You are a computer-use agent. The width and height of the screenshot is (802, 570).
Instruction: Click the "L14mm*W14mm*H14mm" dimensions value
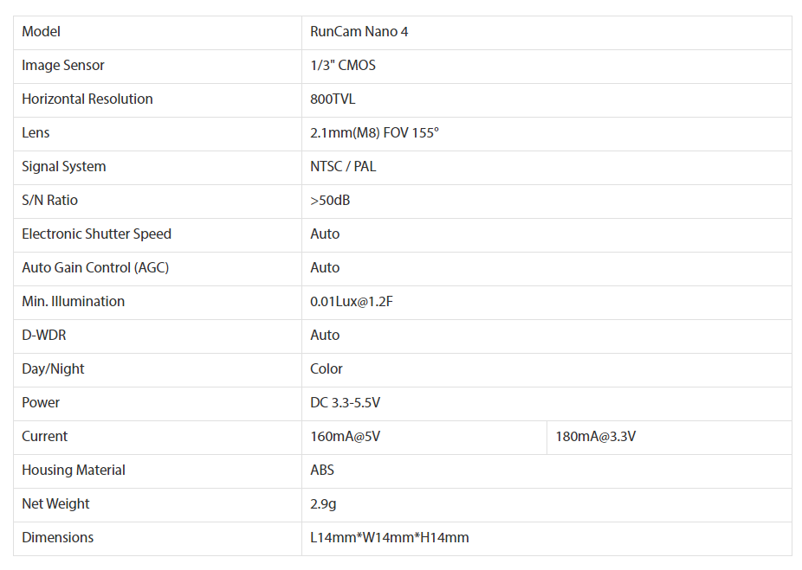[390, 538]
